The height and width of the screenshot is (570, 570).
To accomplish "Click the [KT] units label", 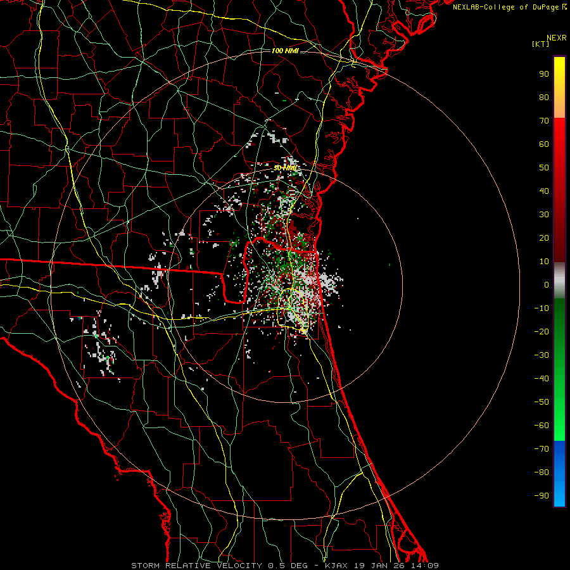I will pyautogui.click(x=541, y=44).
